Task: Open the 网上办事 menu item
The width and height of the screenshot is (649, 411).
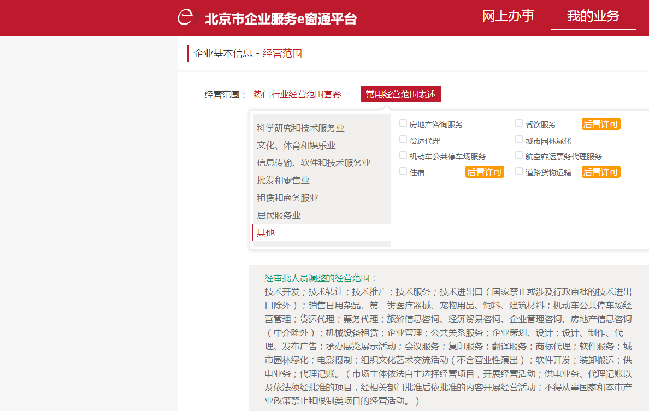Action: click(508, 16)
